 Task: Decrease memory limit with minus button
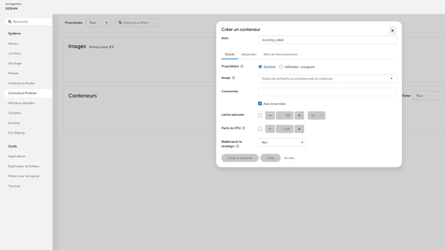click(270, 116)
